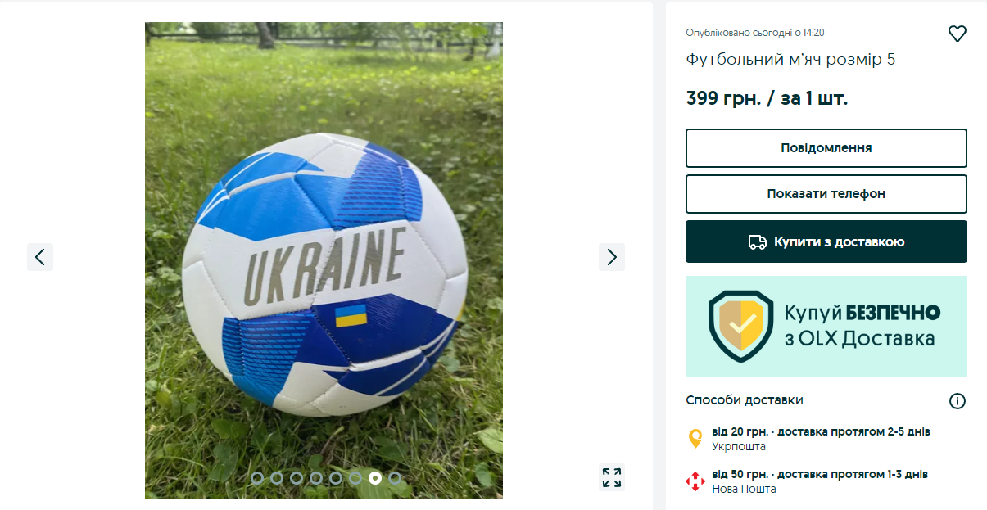
Task: Switch to the sixth carousel dot
Action: pyautogui.click(x=355, y=478)
